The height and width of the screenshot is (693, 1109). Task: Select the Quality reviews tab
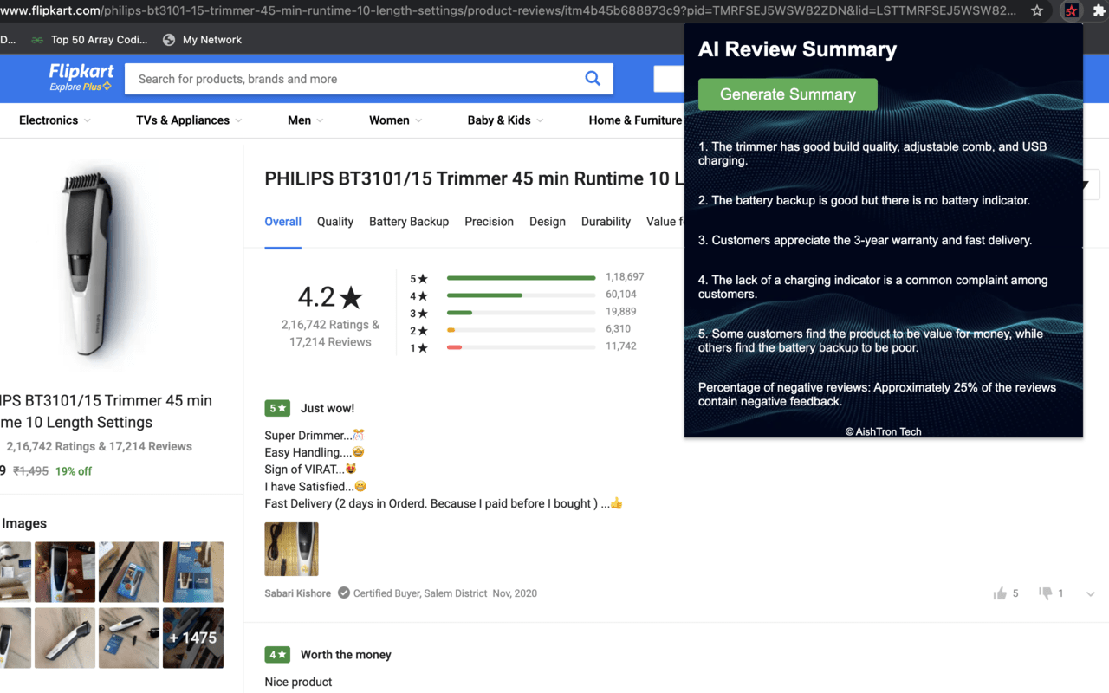tap(335, 222)
